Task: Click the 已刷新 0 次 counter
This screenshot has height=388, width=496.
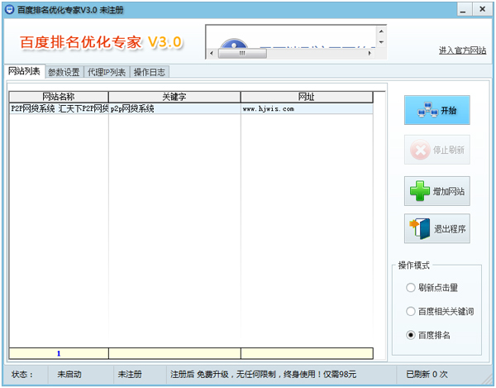Action: [427, 375]
